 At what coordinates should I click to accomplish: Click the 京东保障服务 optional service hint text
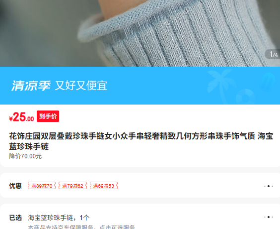pos(81,227)
